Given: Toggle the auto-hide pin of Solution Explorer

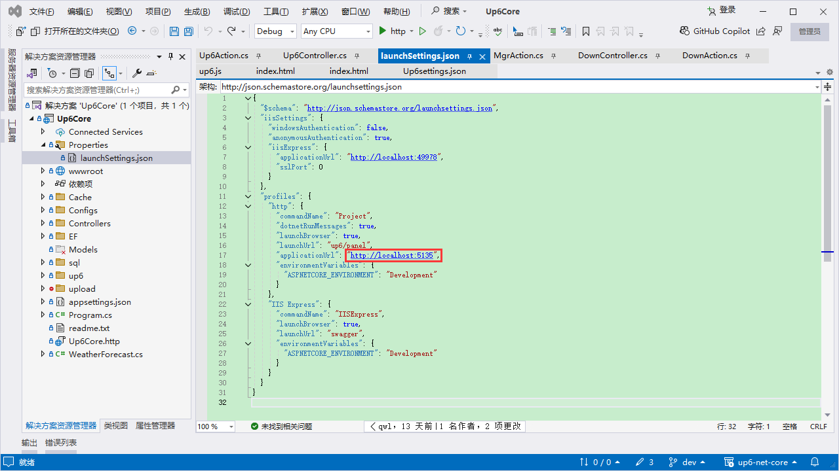Looking at the screenshot, I should pyautogui.click(x=171, y=56).
